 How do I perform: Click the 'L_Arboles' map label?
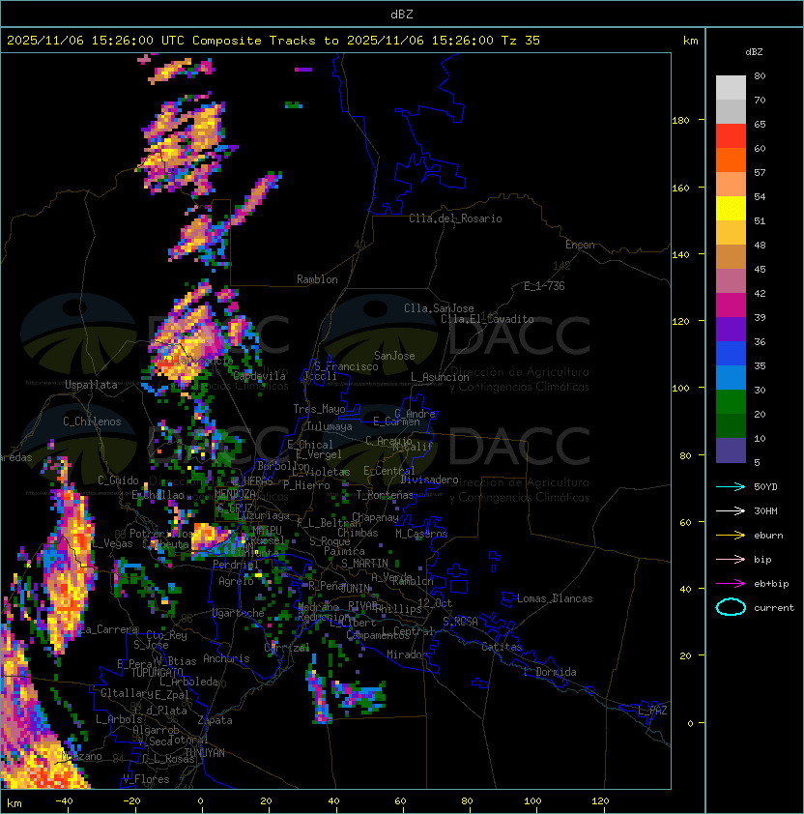coord(120,719)
